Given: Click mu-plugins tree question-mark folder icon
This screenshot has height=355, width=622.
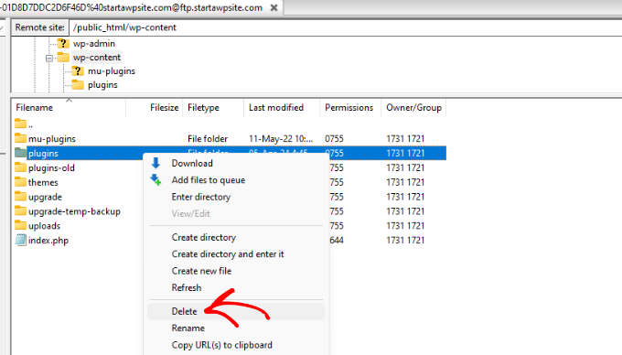Looking at the screenshot, I should coord(78,71).
